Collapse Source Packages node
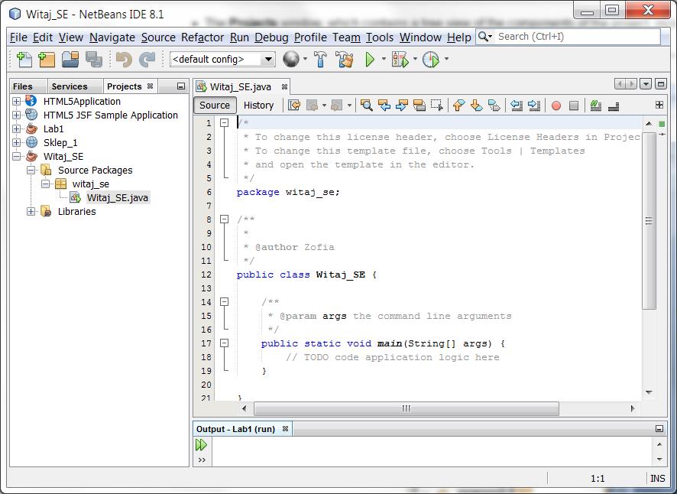Image resolution: width=677 pixels, height=494 pixels. tap(31, 171)
